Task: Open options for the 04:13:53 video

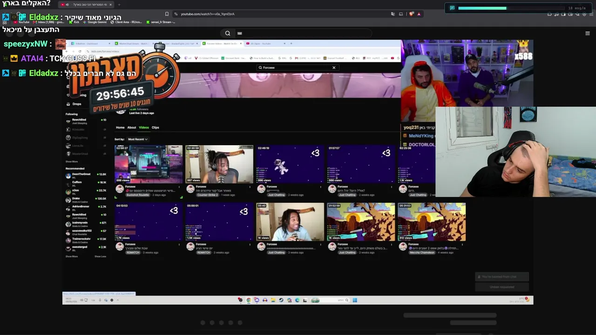Action: (179, 245)
